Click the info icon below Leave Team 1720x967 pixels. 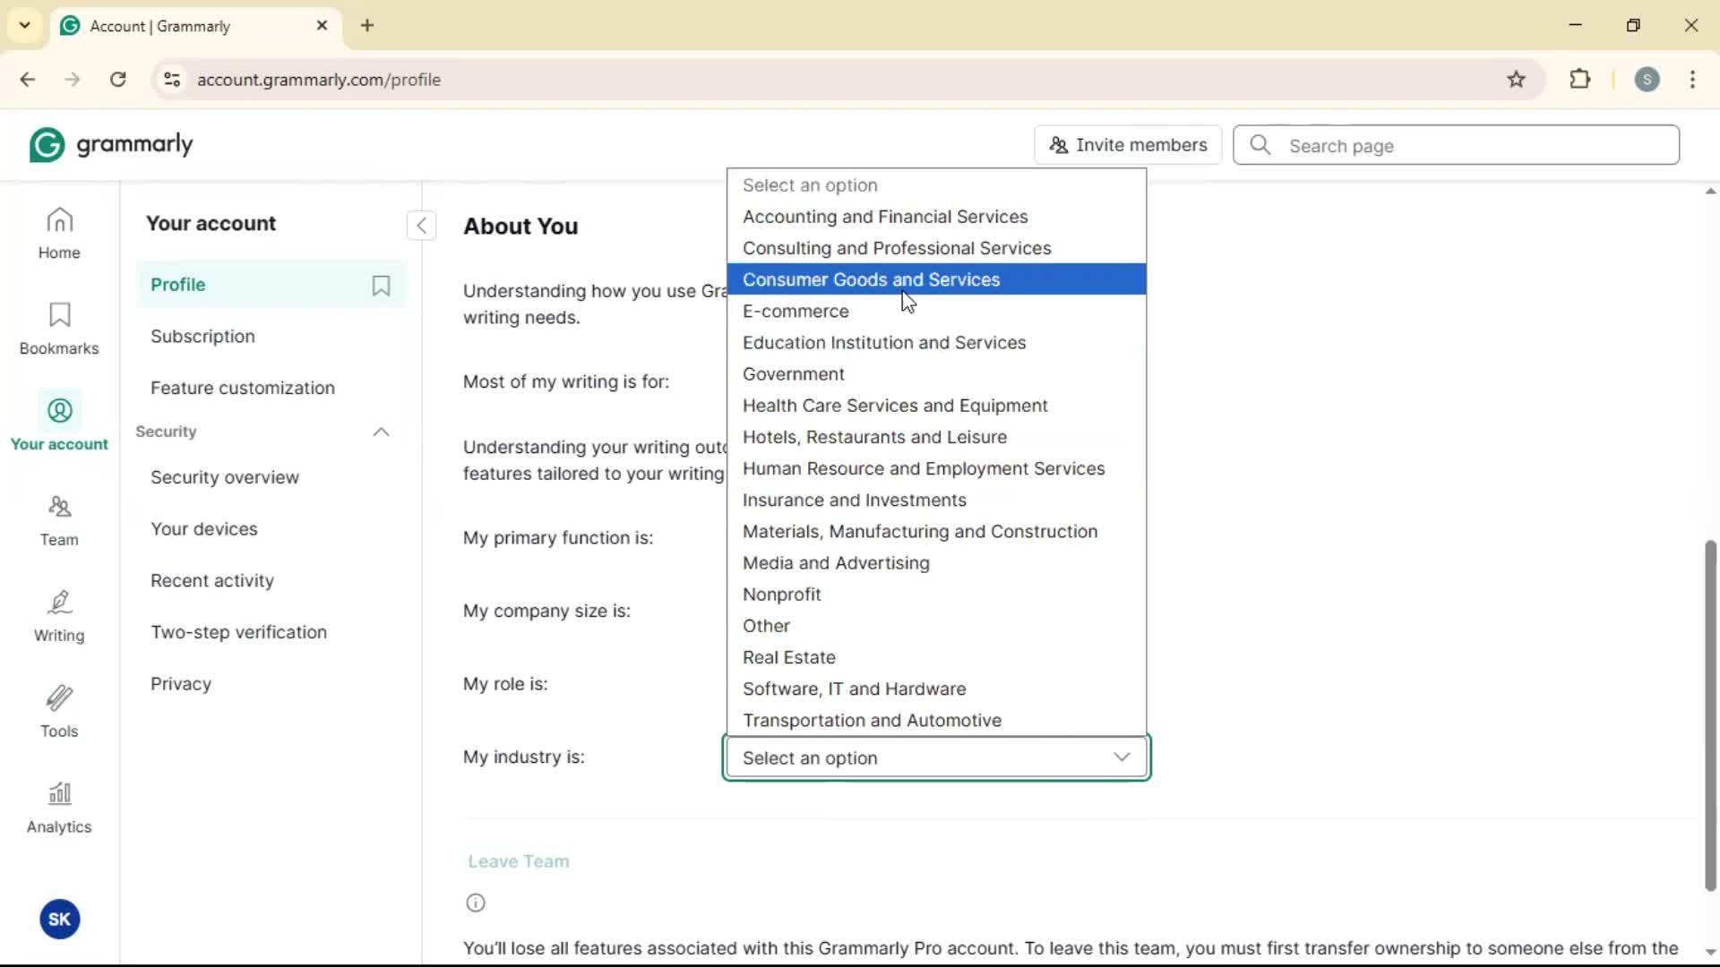coord(476,903)
